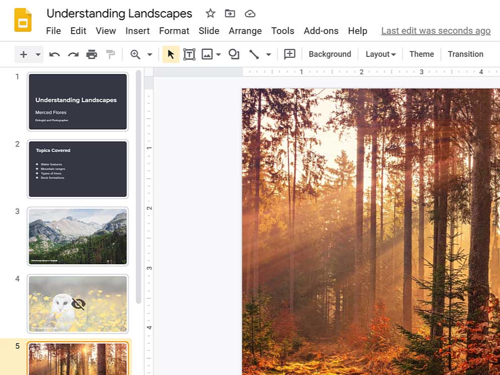Open the Add-ons menu
Image resolution: width=500 pixels, height=375 pixels.
pyautogui.click(x=321, y=31)
